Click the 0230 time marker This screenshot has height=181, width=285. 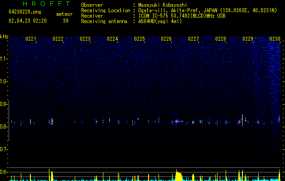pos(275,39)
